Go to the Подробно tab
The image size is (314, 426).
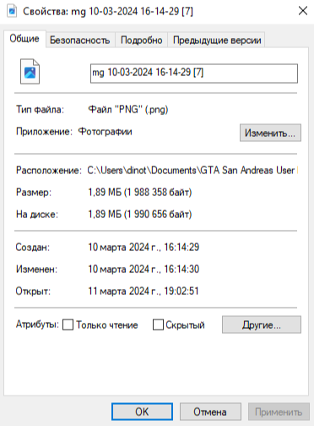click(141, 40)
